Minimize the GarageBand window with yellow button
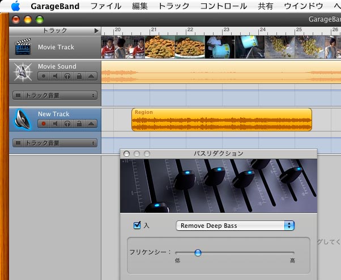The height and width of the screenshot is (280, 341). click(28, 20)
